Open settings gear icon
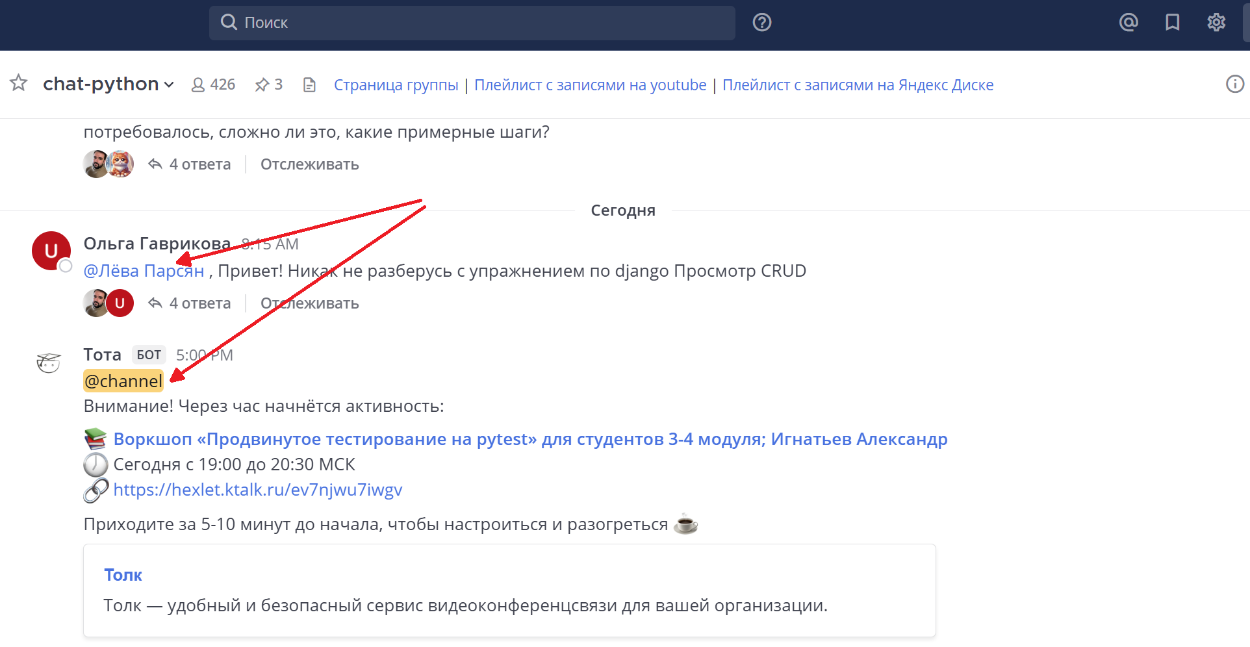1250x647 pixels. pos(1216,23)
